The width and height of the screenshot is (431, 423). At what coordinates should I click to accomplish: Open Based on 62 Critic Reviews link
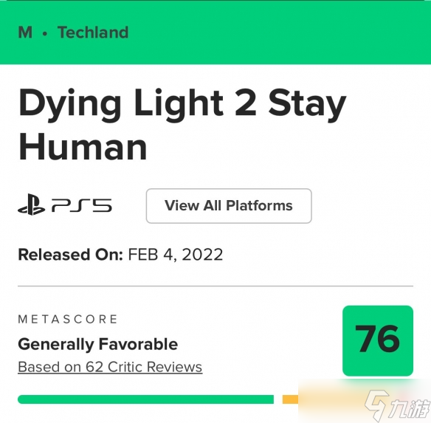(110, 367)
